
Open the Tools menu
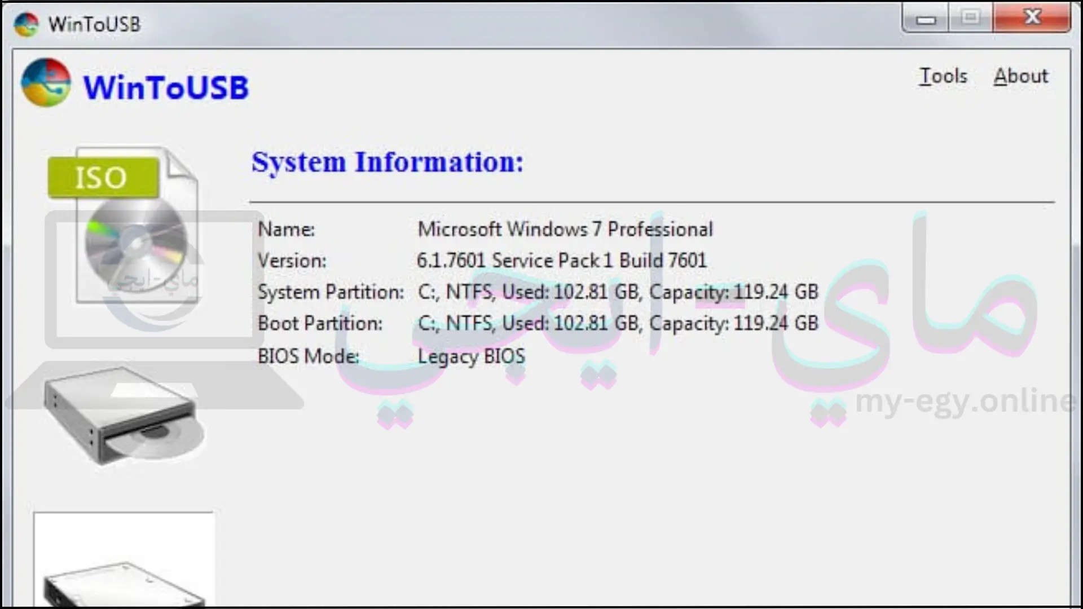pos(943,76)
